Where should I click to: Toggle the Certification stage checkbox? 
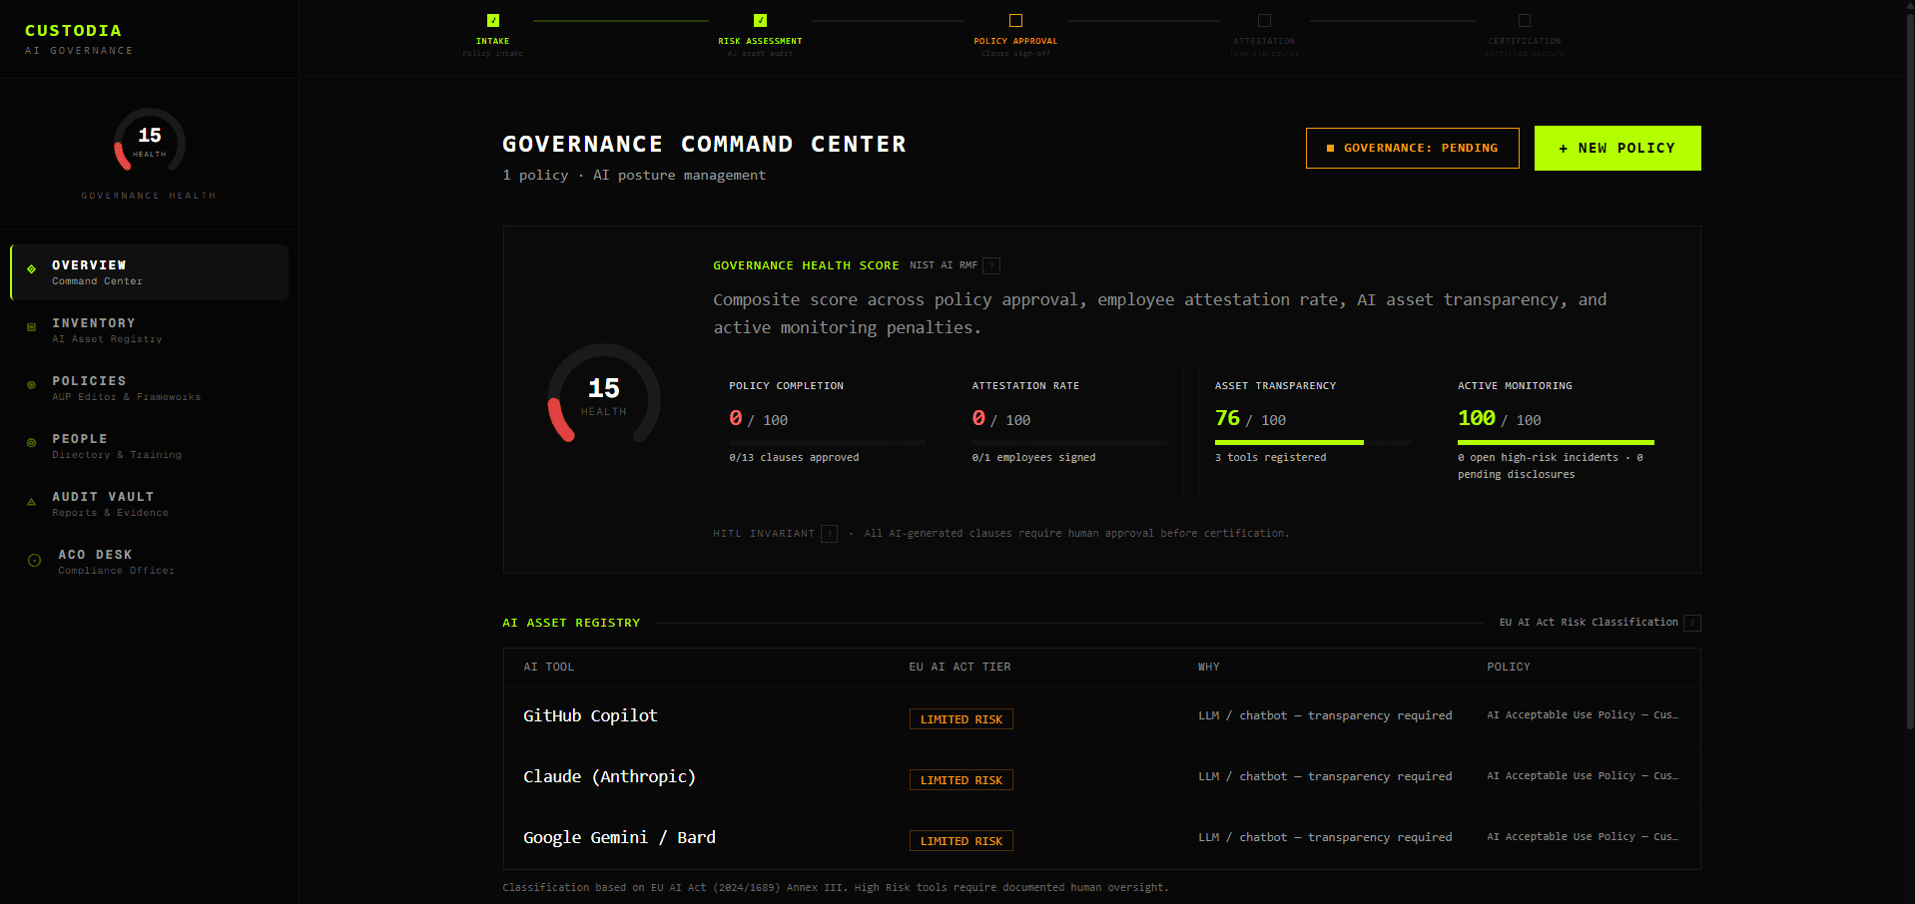[x=1524, y=18]
